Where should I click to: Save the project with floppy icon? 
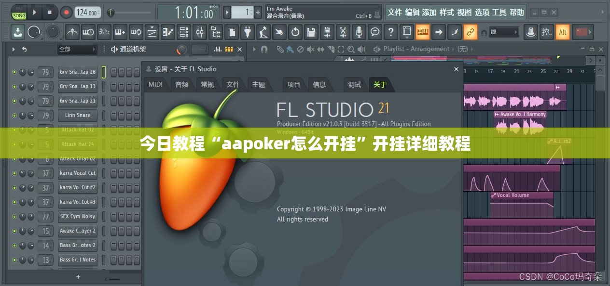[x=311, y=32]
